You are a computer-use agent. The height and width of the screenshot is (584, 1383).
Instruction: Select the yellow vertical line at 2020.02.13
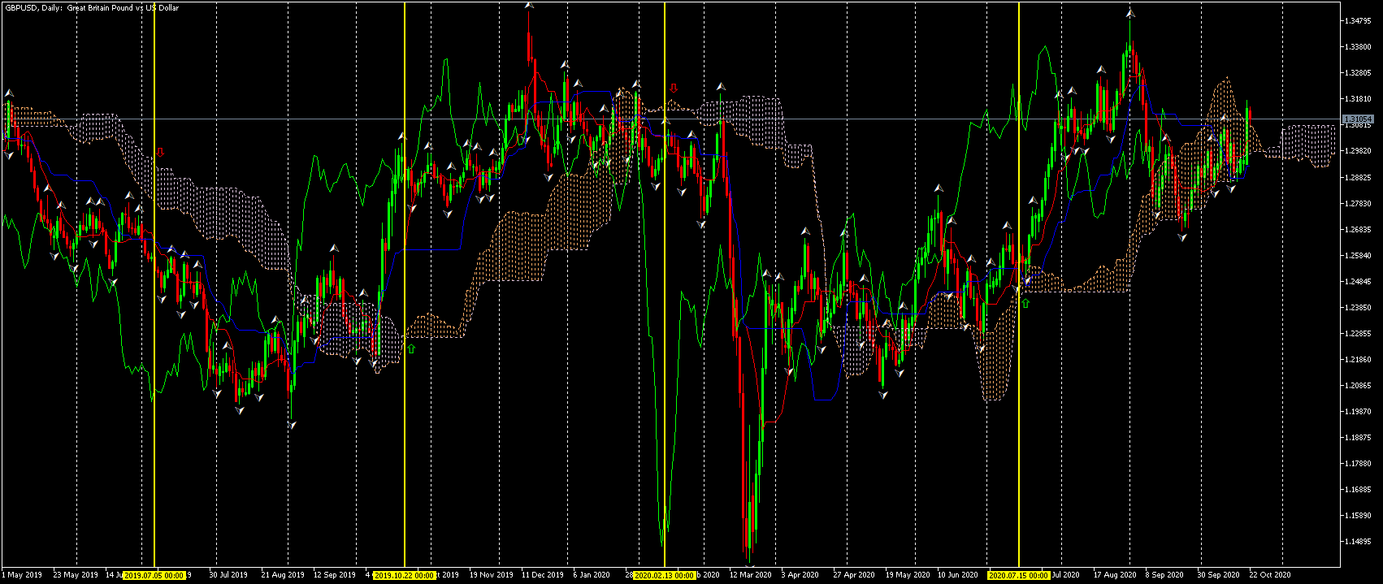click(665, 284)
